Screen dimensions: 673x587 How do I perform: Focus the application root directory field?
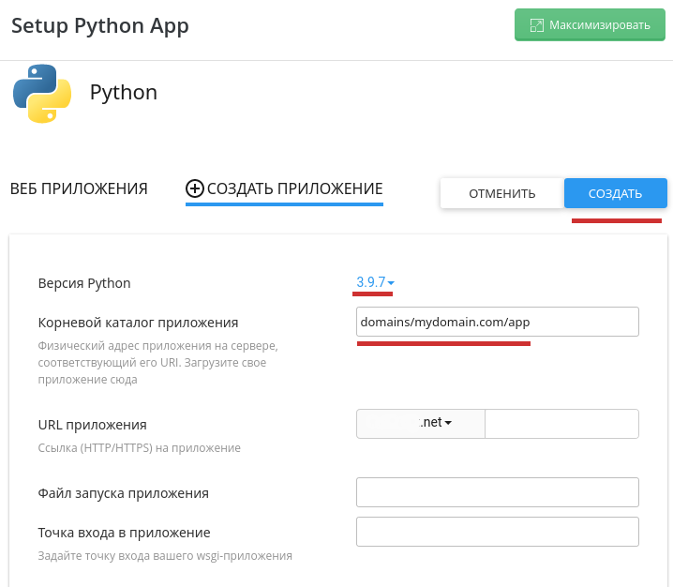tap(497, 322)
